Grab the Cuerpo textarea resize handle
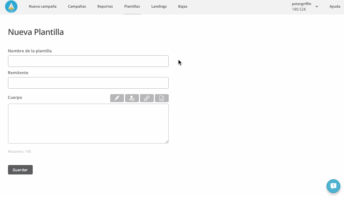 click(x=167, y=142)
